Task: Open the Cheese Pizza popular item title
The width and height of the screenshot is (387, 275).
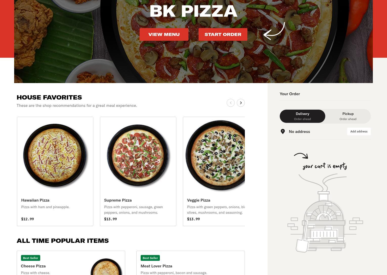Action: [x=33, y=266]
